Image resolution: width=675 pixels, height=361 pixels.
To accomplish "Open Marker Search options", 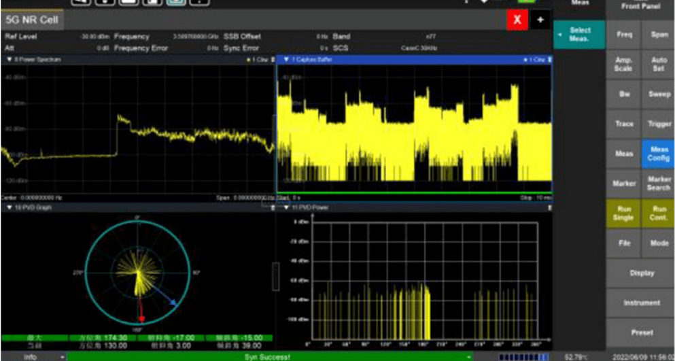I will click(658, 184).
